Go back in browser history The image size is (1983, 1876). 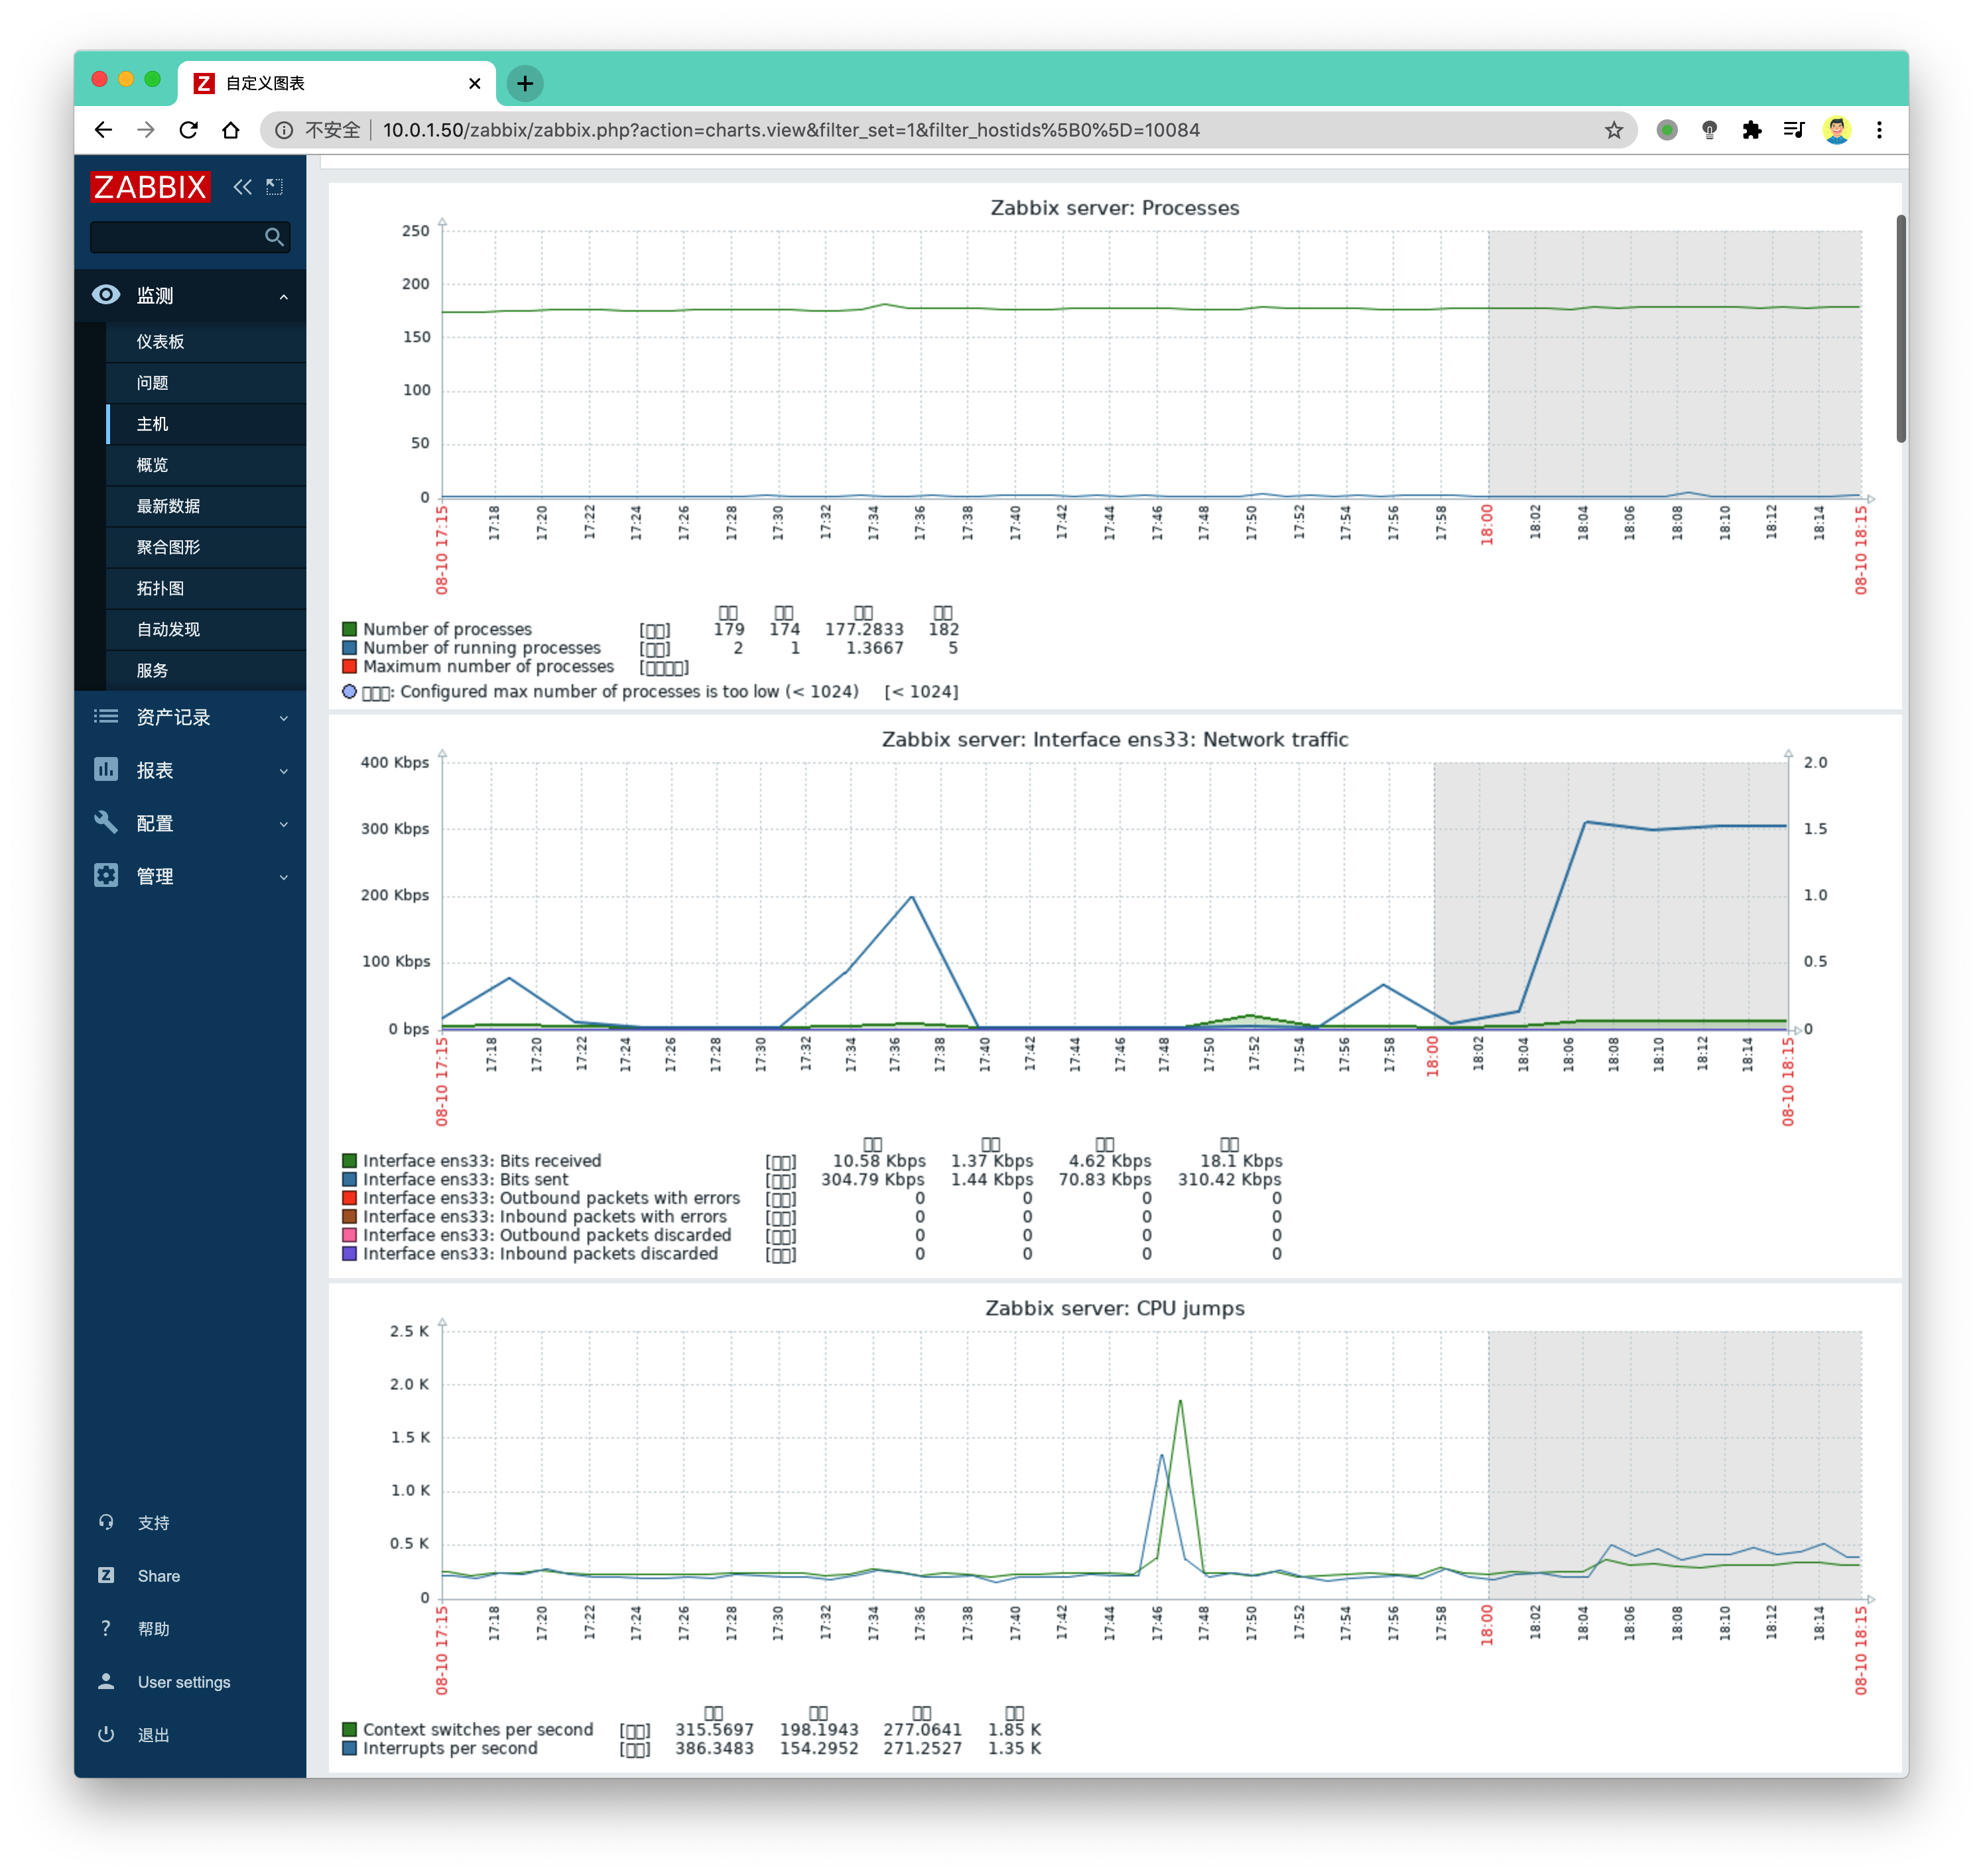coord(103,130)
